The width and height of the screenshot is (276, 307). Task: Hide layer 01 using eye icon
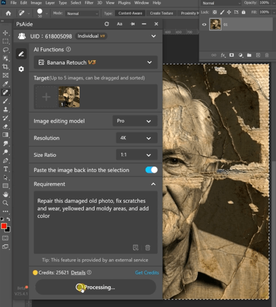pos(204,24)
